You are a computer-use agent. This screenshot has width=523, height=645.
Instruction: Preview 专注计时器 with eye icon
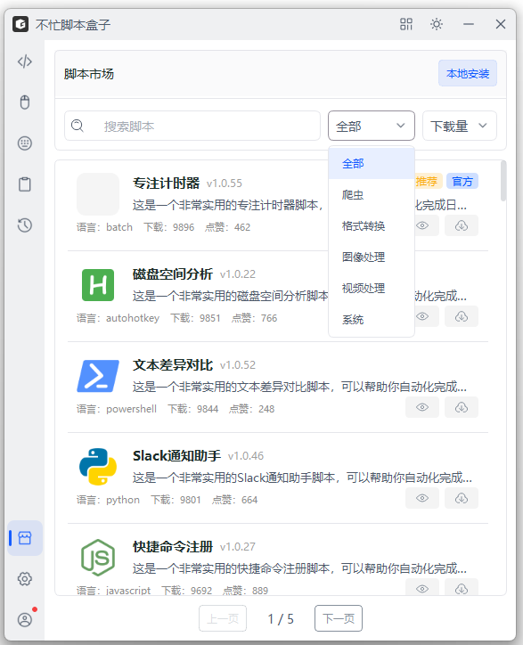(x=422, y=225)
